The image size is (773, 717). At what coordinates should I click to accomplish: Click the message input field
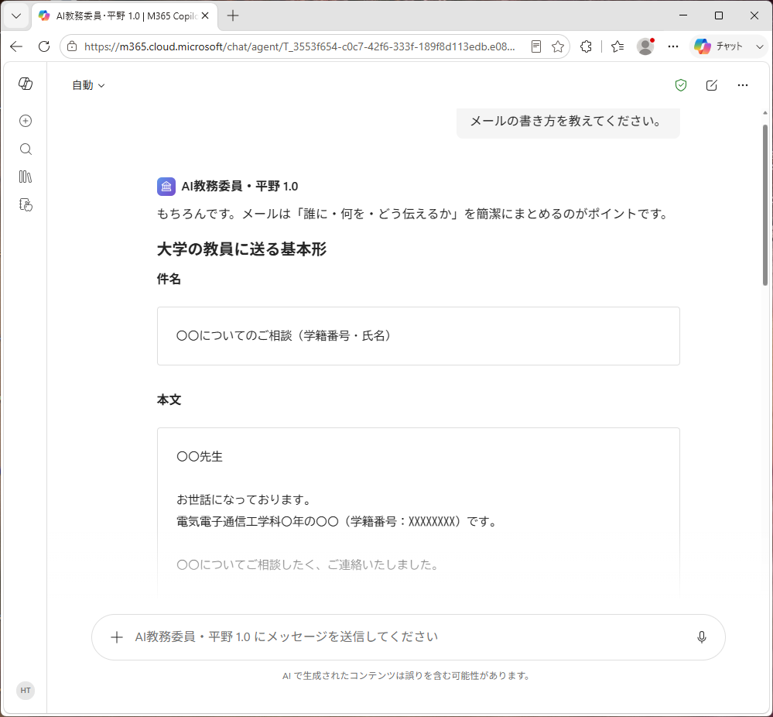pos(409,637)
